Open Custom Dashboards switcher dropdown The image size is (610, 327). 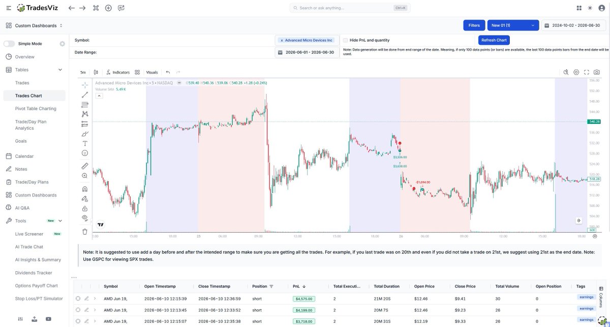coord(34,25)
